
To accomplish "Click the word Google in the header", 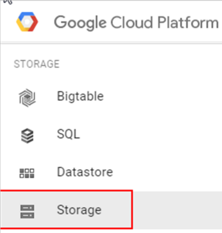I will [80, 23].
